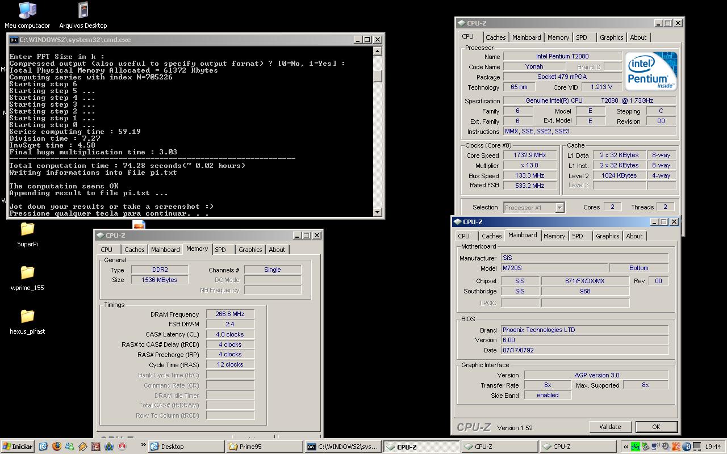Image resolution: width=727 pixels, height=454 pixels.
Task: Click the red round quick launch icon
Action: (x=122, y=447)
